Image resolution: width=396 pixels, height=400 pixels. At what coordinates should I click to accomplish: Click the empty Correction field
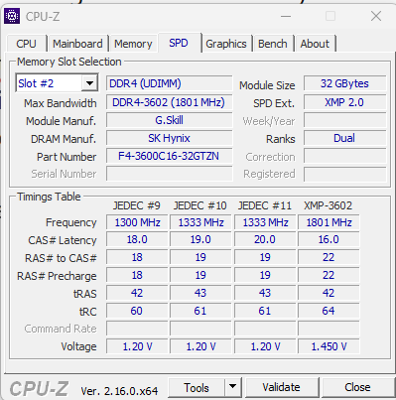pyautogui.click(x=344, y=156)
